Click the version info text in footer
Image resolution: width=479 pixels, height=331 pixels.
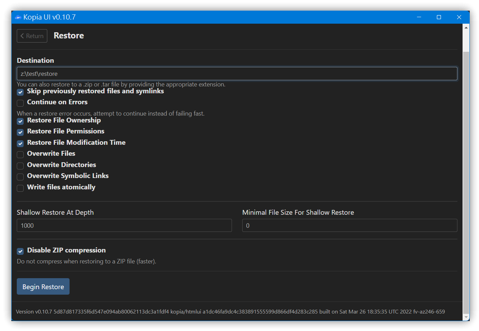(230, 311)
